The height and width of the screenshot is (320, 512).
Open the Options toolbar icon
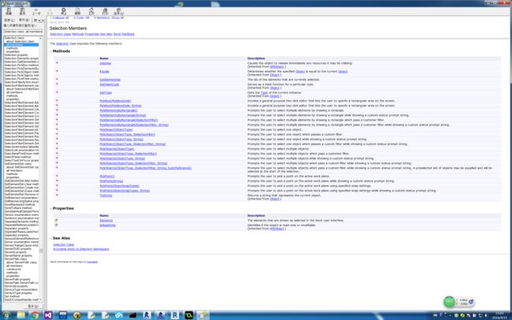click(x=118, y=12)
